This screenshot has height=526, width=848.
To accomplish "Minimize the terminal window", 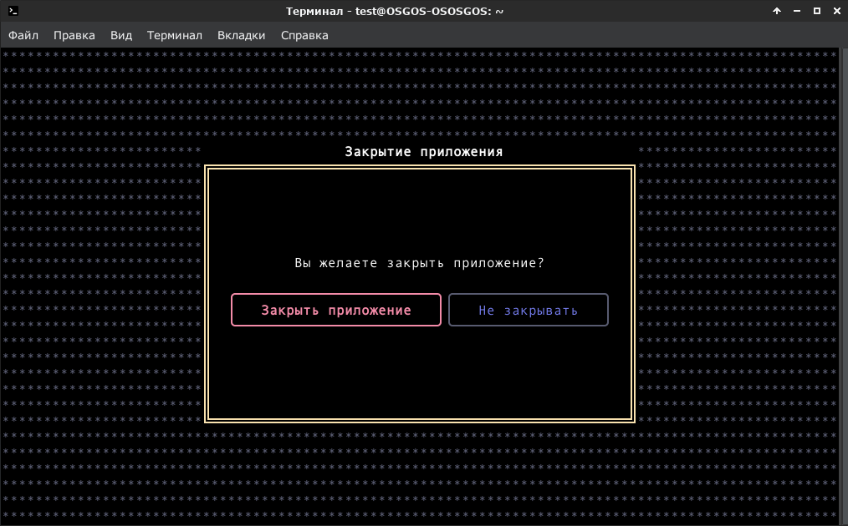I will tap(797, 11).
